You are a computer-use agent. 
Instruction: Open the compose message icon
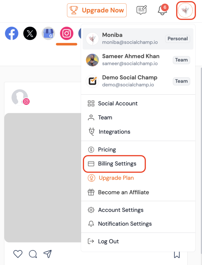click(141, 10)
